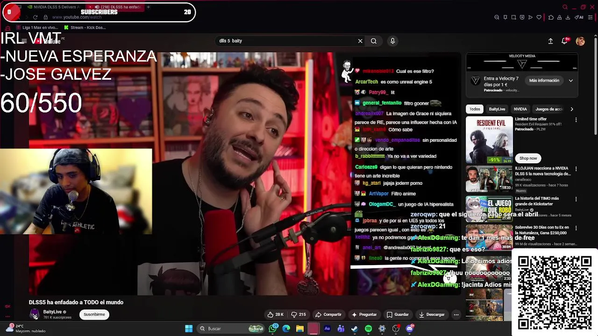Image resolution: width=598 pixels, height=336 pixels.
Task: Open the Liga 1 Max bookmark
Action: [x=37, y=28]
